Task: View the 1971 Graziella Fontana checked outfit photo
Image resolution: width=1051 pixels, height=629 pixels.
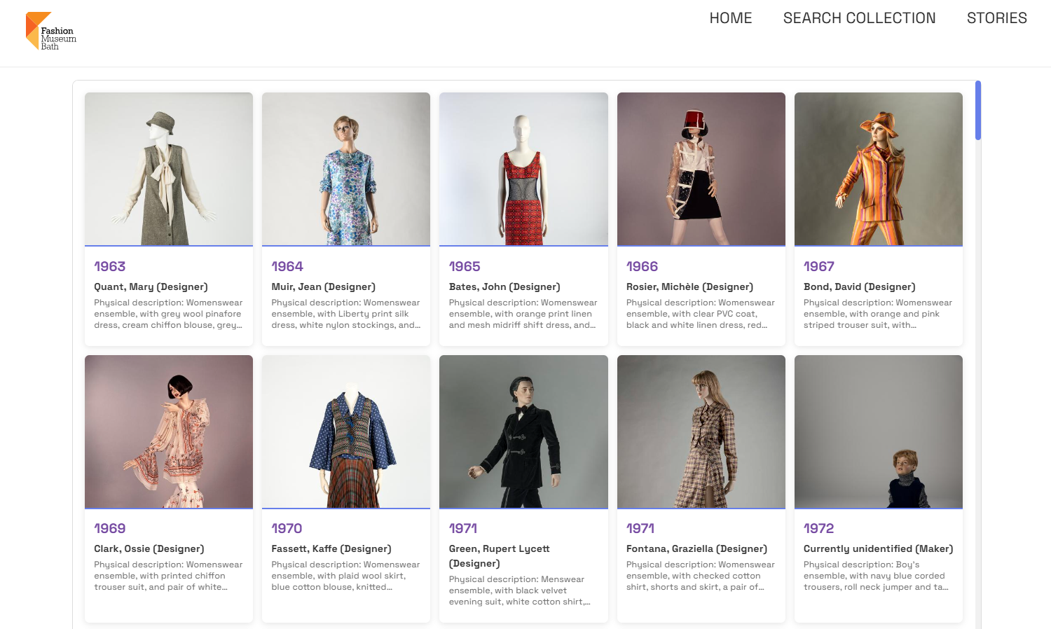Action: pos(701,431)
